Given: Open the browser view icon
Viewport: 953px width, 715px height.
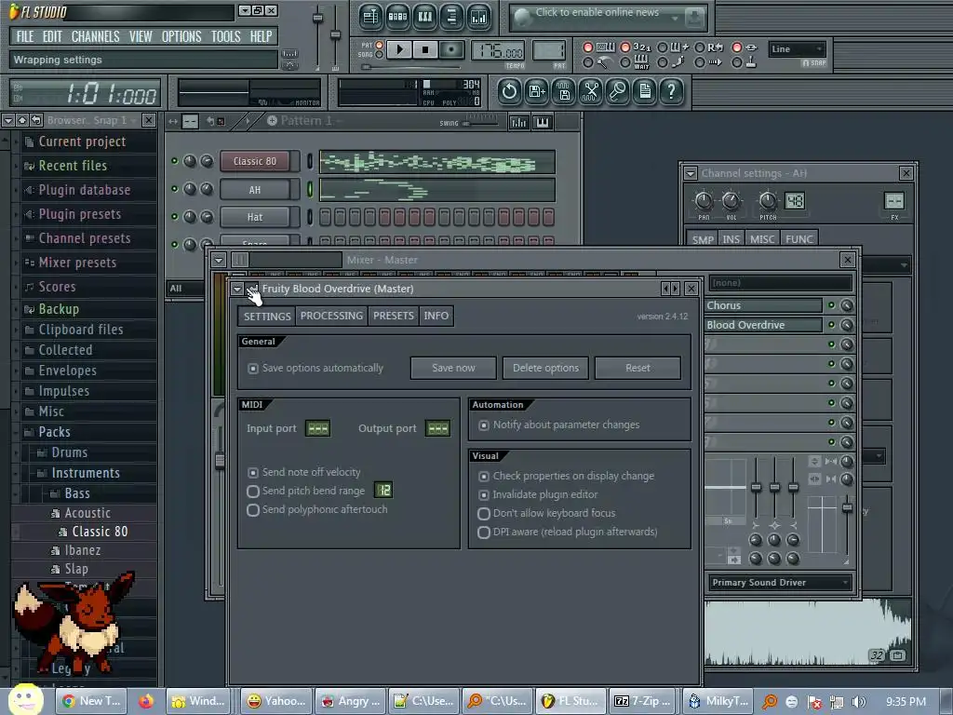Looking at the screenshot, I should (x=451, y=17).
